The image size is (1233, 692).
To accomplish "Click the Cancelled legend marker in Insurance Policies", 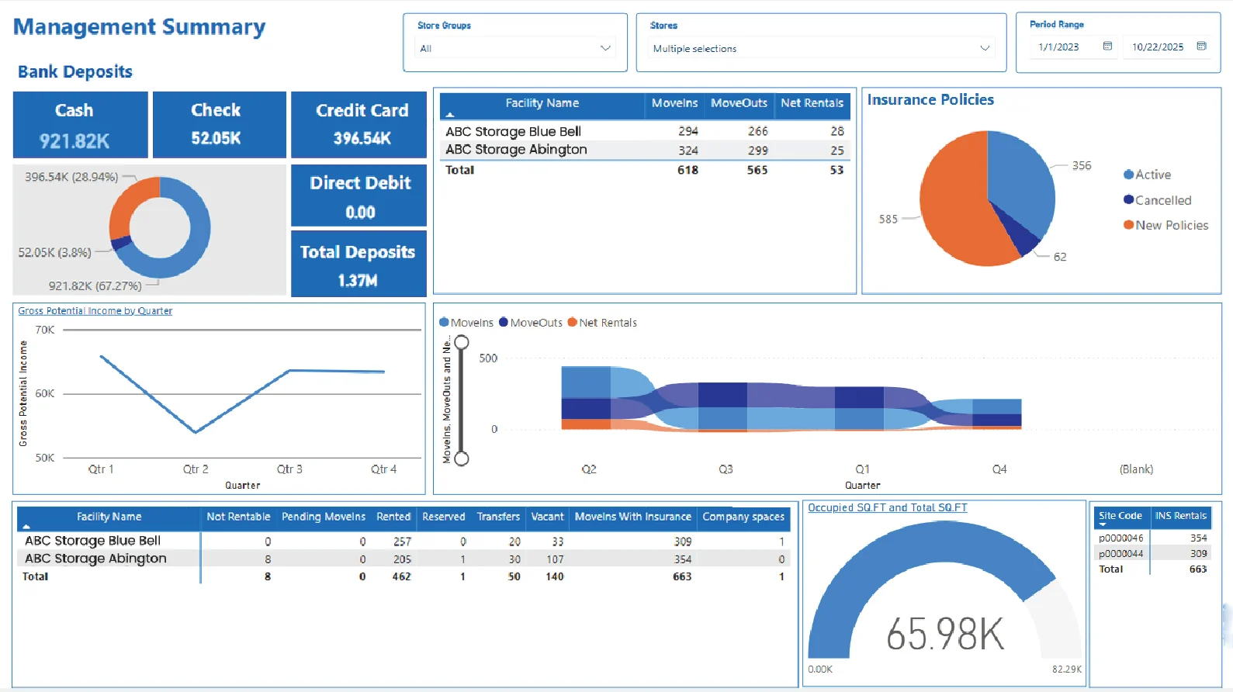I will click(x=1128, y=200).
